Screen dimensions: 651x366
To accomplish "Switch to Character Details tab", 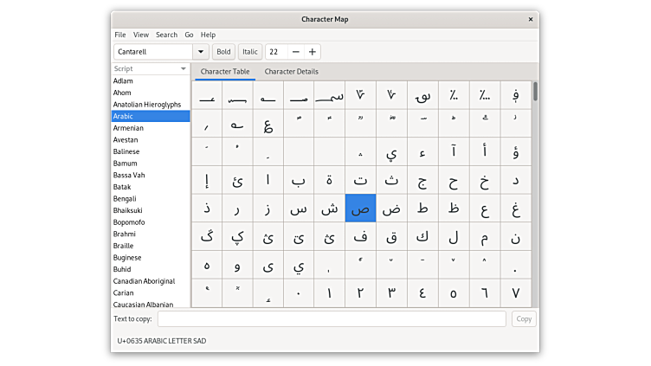I will pos(291,72).
